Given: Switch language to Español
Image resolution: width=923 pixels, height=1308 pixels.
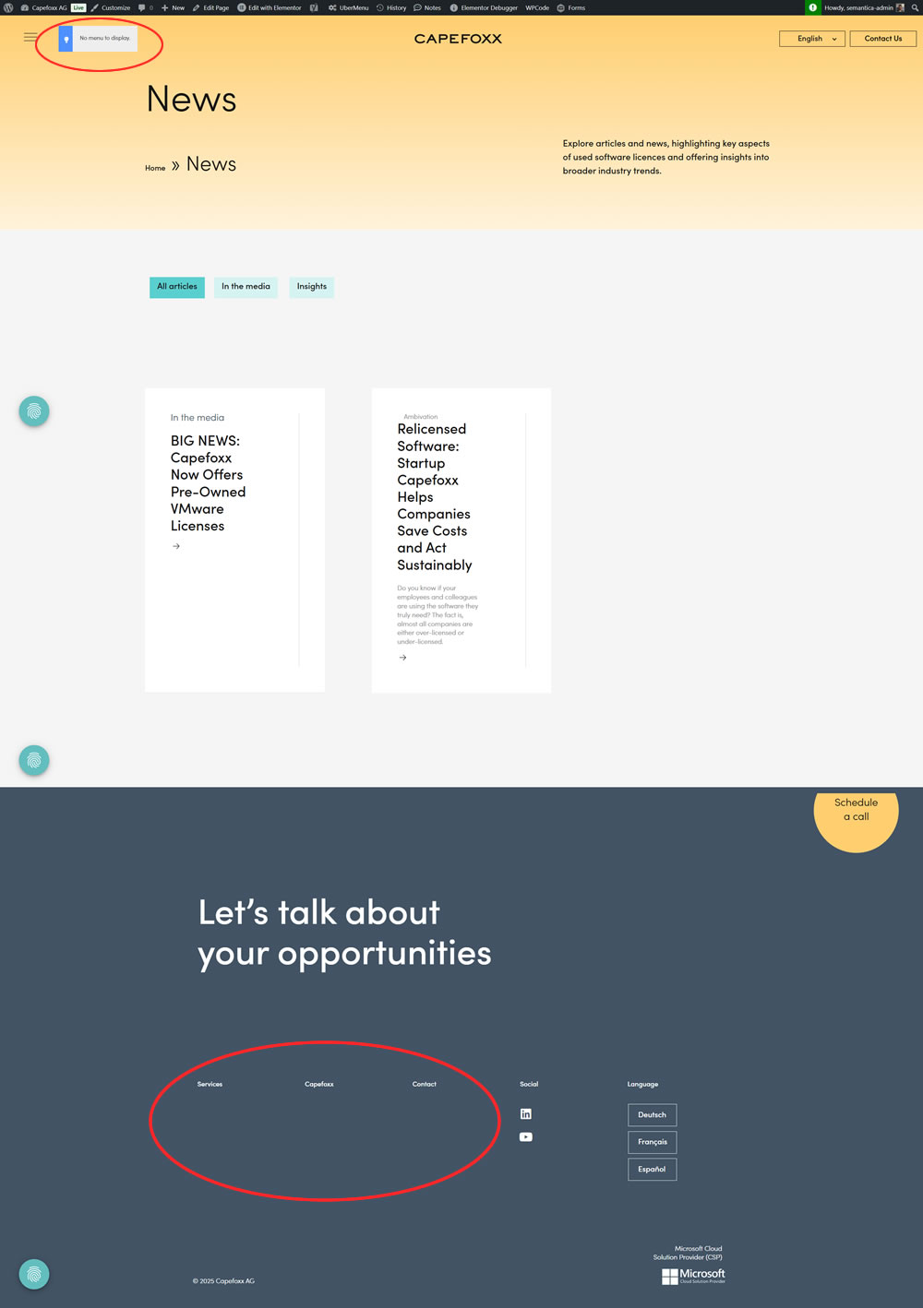Looking at the screenshot, I should 653,1170.
